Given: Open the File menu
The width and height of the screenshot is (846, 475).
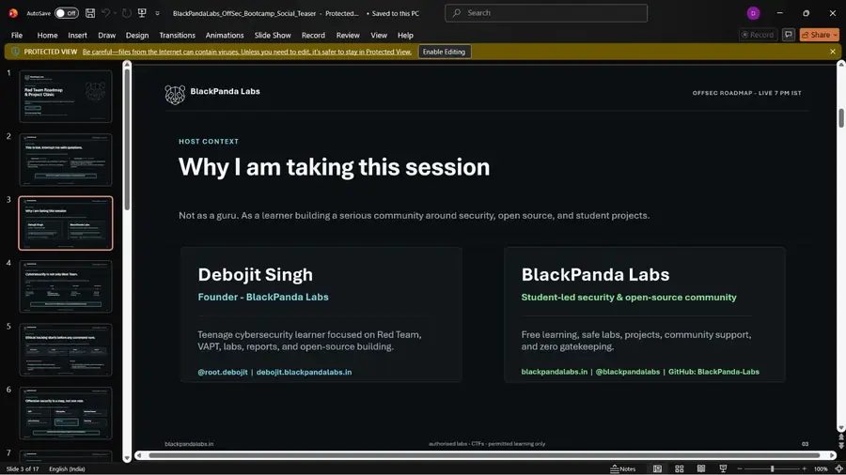Looking at the screenshot, I should (x=17, y=35).
